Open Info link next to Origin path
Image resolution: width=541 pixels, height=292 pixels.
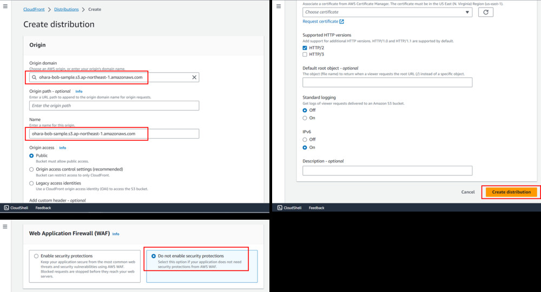tap(79, 92)
